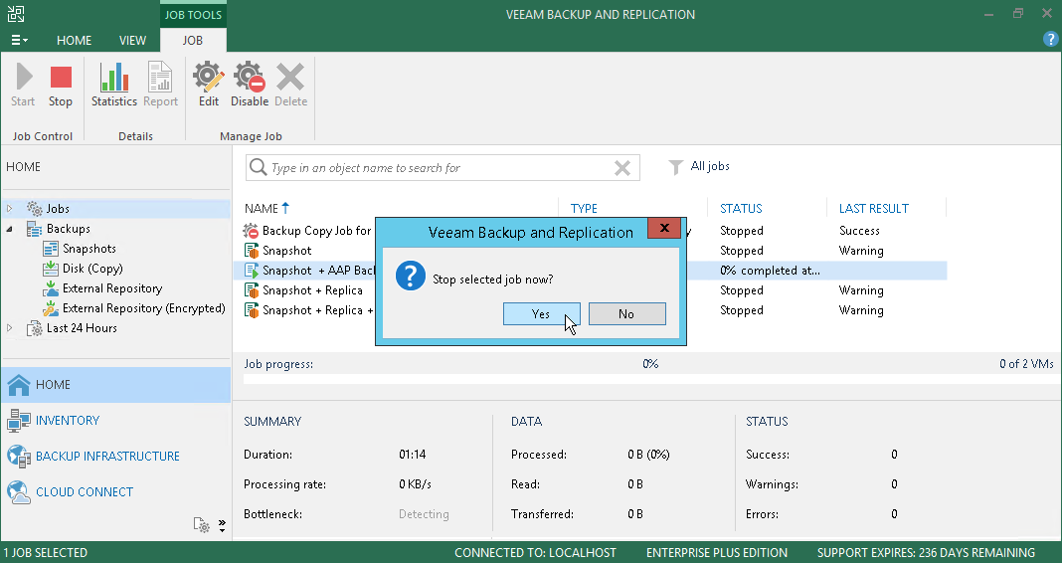Open the All jobs filter
Image resolution: width=1062 pixels, height=563 pixels.
coord(699,167)
